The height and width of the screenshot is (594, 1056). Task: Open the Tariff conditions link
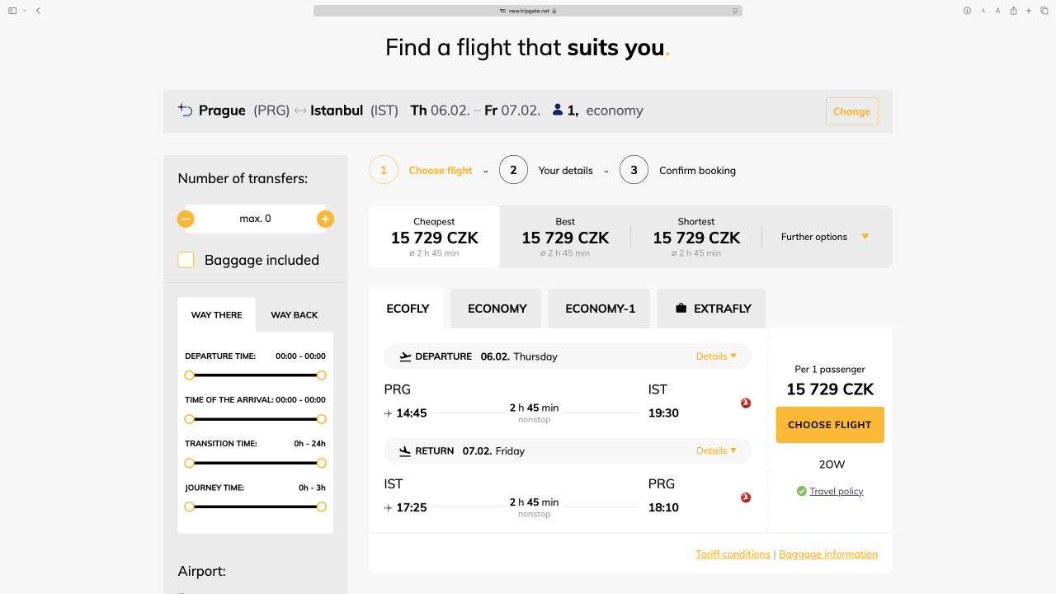coord(733,554)
